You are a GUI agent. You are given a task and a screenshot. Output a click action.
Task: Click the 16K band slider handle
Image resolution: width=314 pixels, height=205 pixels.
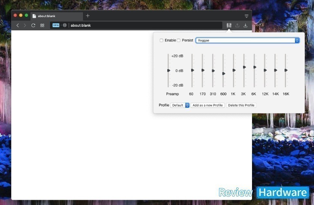(286, 70)
